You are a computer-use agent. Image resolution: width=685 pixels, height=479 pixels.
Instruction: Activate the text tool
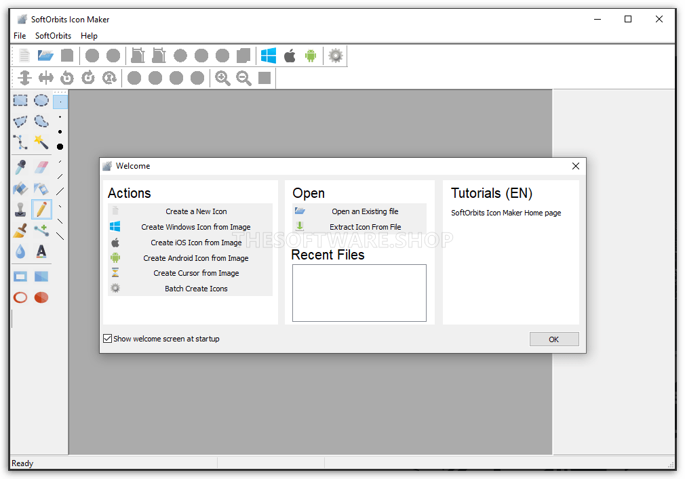41,252
